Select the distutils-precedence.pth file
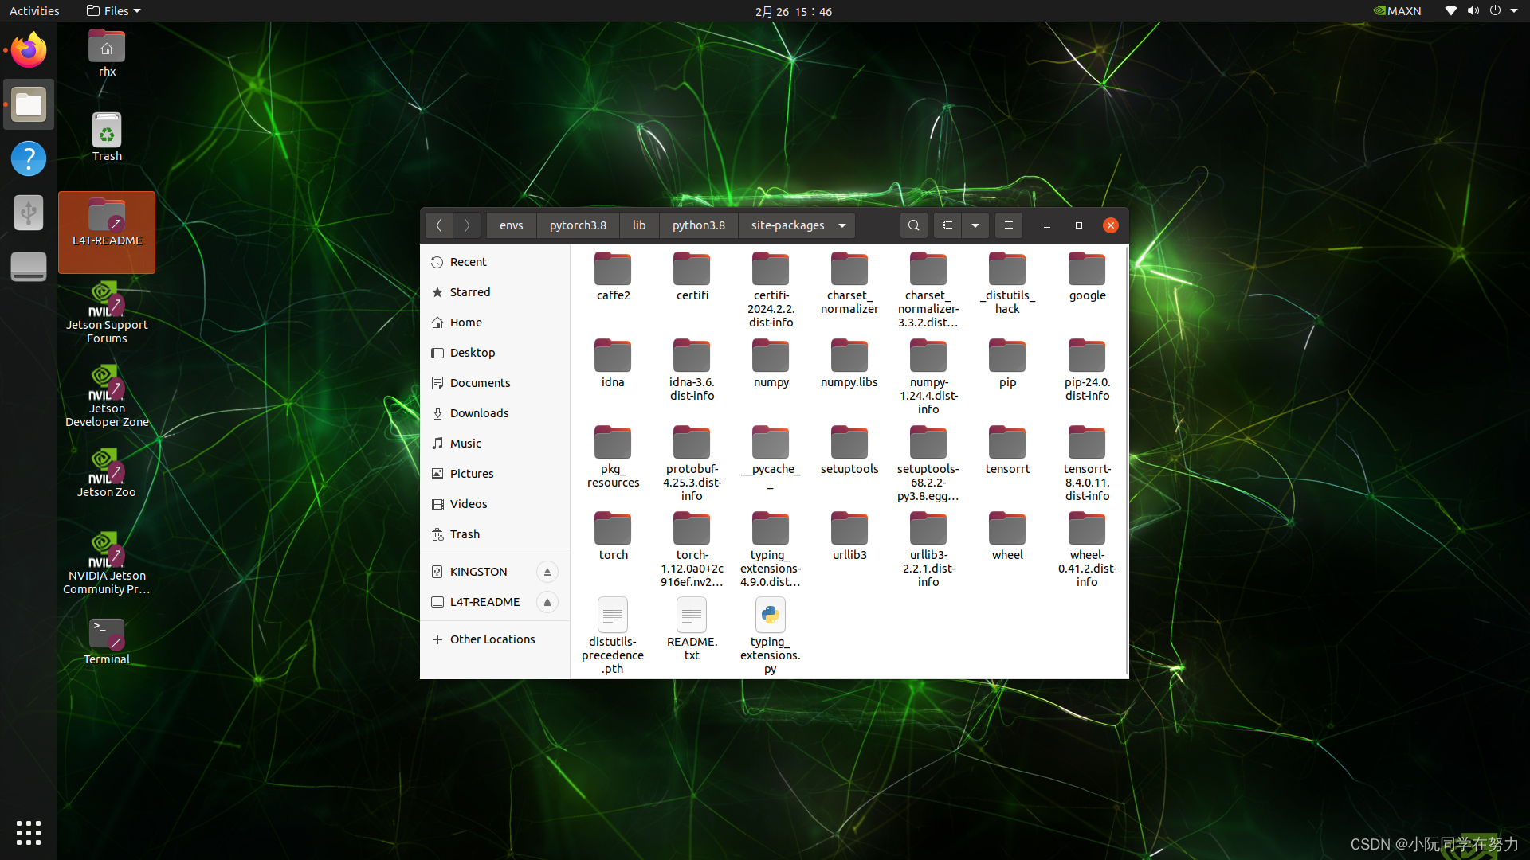 (x=613, y=635)
